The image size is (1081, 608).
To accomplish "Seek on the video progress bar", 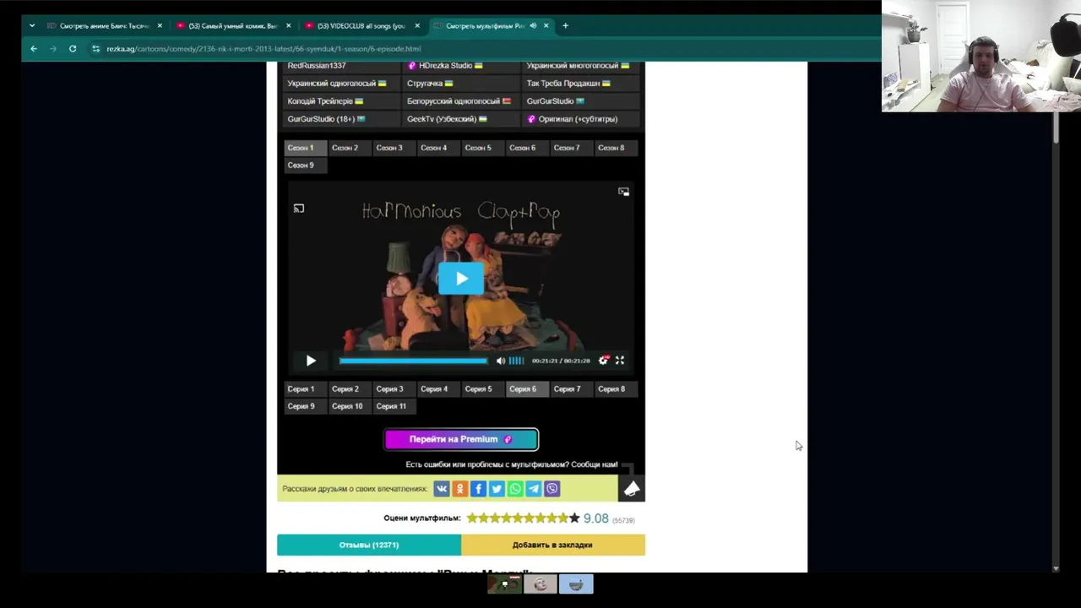I will pos(413,361).
